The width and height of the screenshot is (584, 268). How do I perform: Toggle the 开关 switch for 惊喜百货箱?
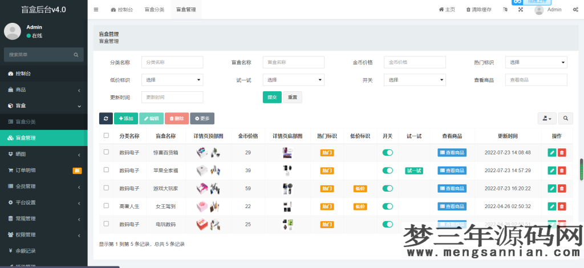(387, 153)
